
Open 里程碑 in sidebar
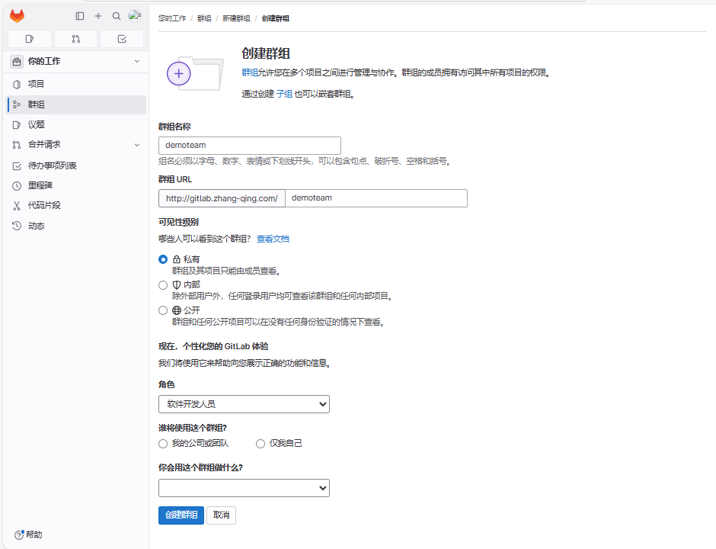tap(77, 185)
